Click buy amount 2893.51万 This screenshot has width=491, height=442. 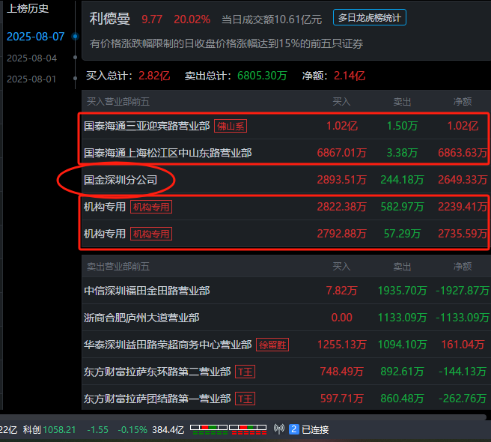[x=341, y=180]
